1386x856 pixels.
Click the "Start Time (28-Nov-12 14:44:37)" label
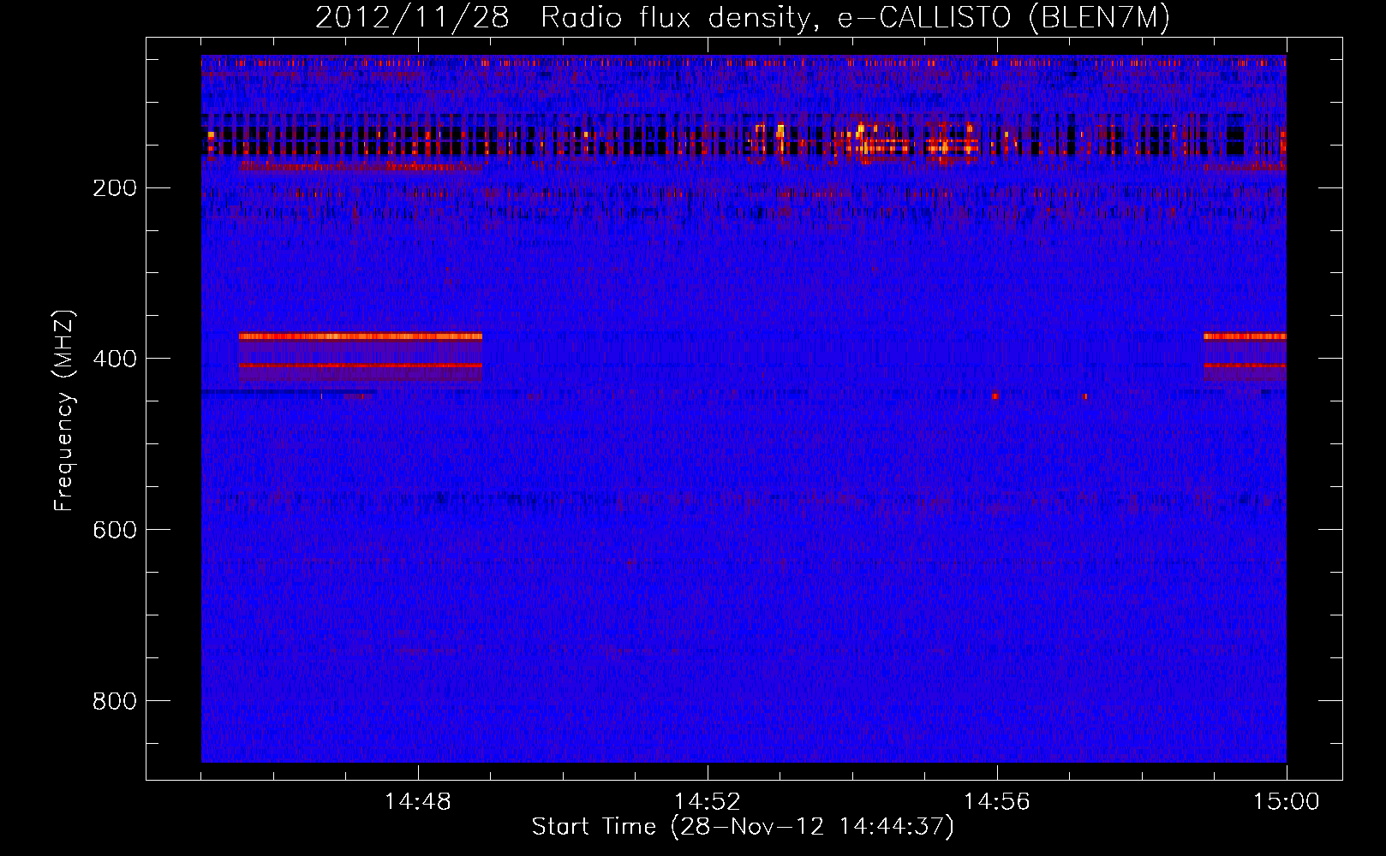click(743, 827)
